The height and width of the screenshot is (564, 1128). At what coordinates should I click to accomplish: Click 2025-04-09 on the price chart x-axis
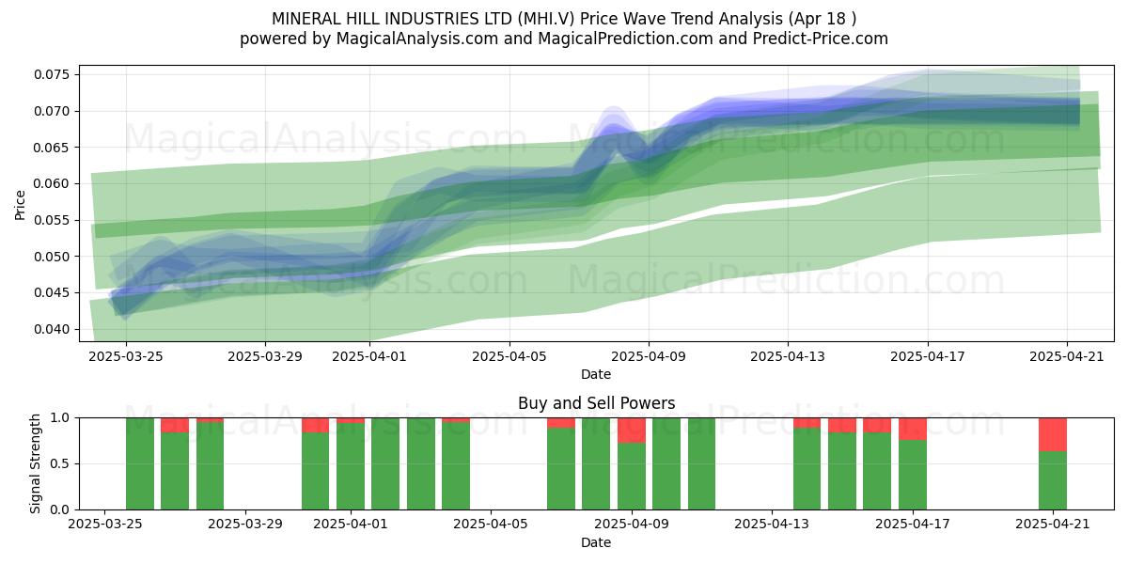tap(649, 356)
